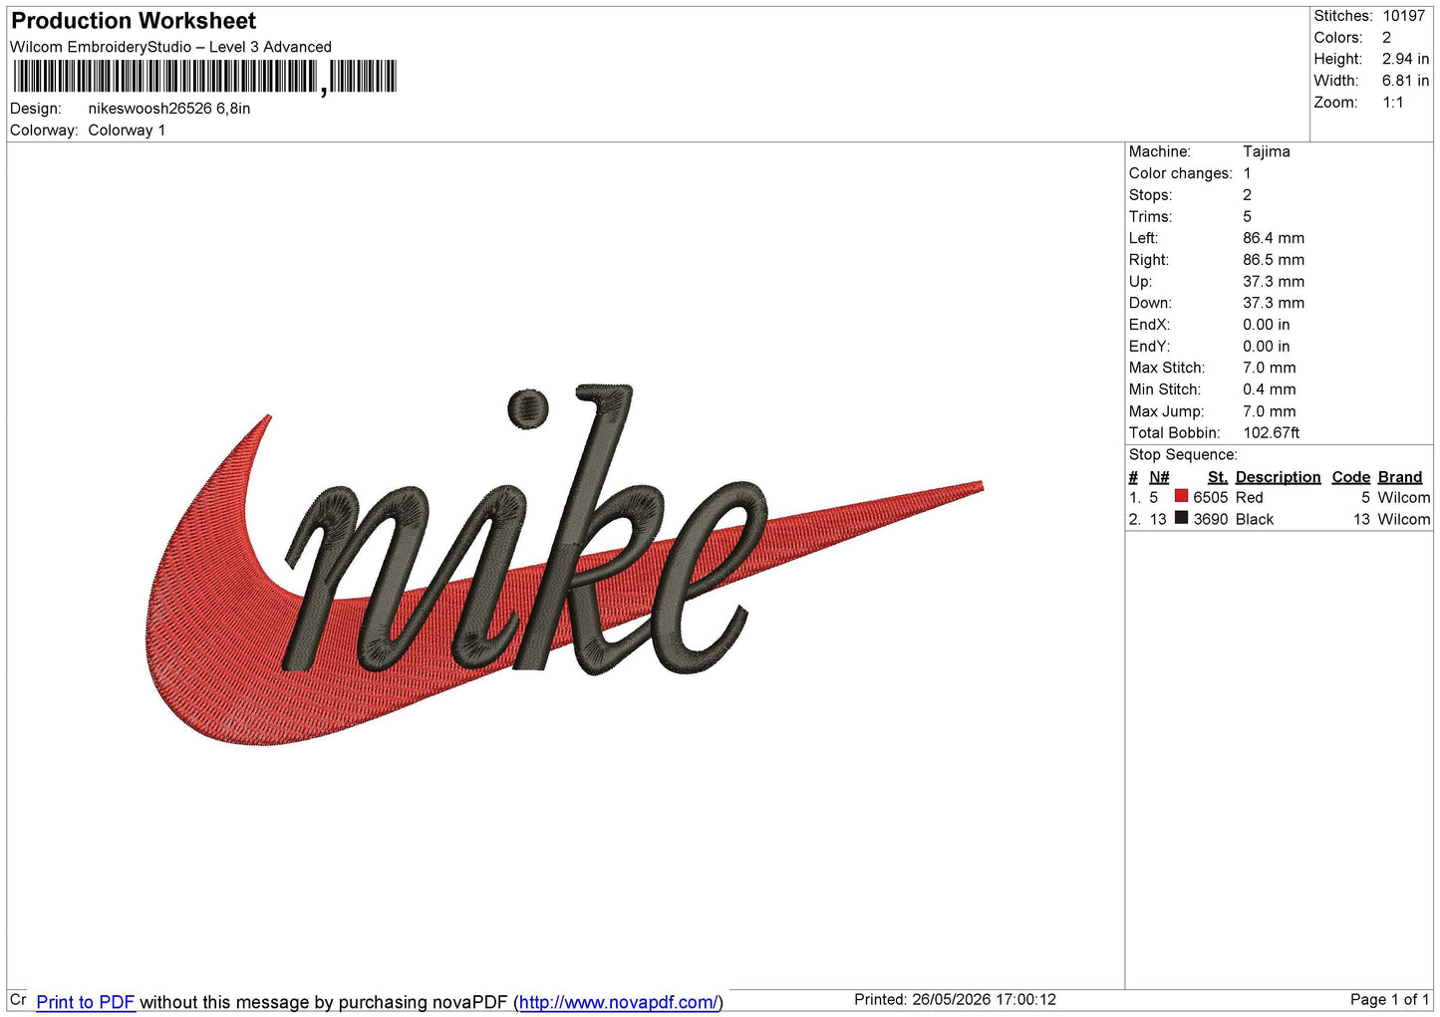Click the 6505 Red stop sequence row
1440x1017 pixels.
1280,497
